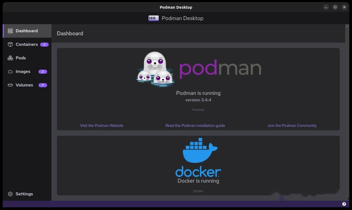This screenshot has width=352, height=210.
Task: Navigate to the Pods section
Action: (21, 58)
